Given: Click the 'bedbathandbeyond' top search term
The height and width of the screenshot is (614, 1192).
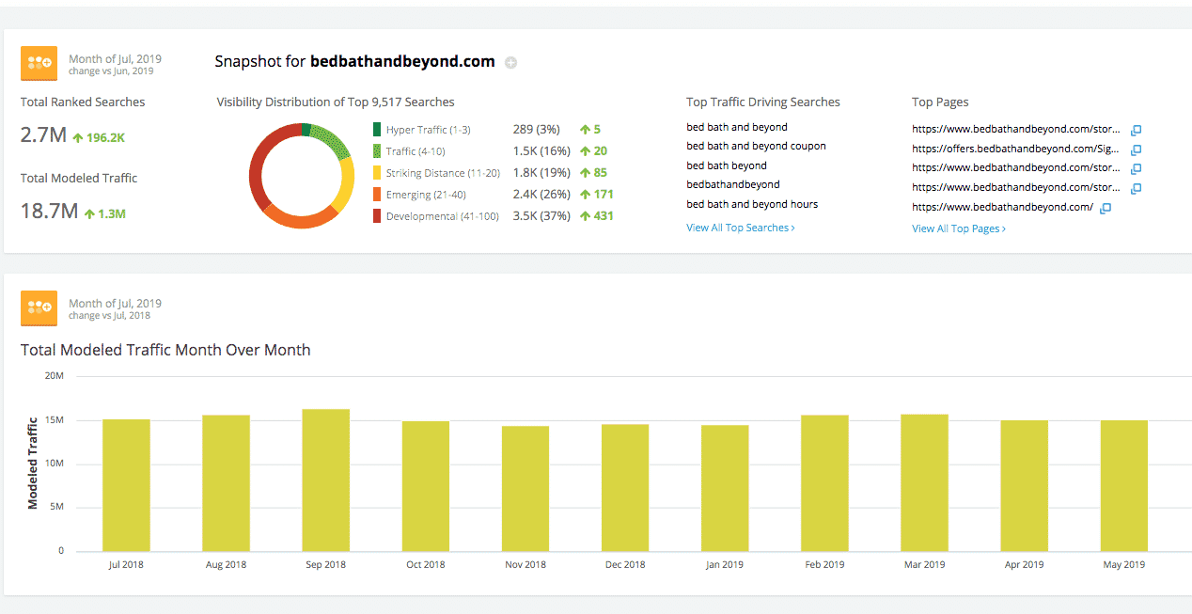Looking at the screenshot, I should coord(732,184).
